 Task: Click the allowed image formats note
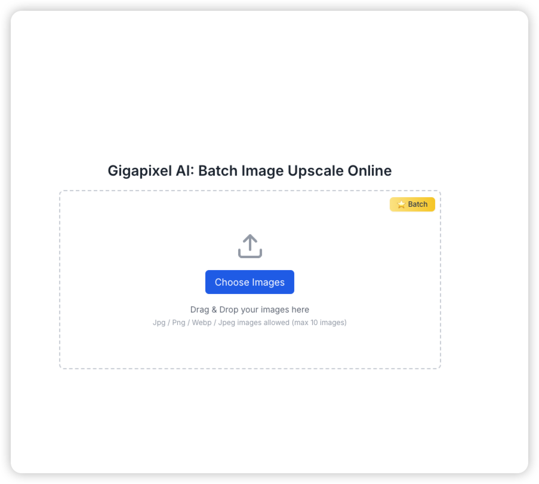(x=250, y=323)
